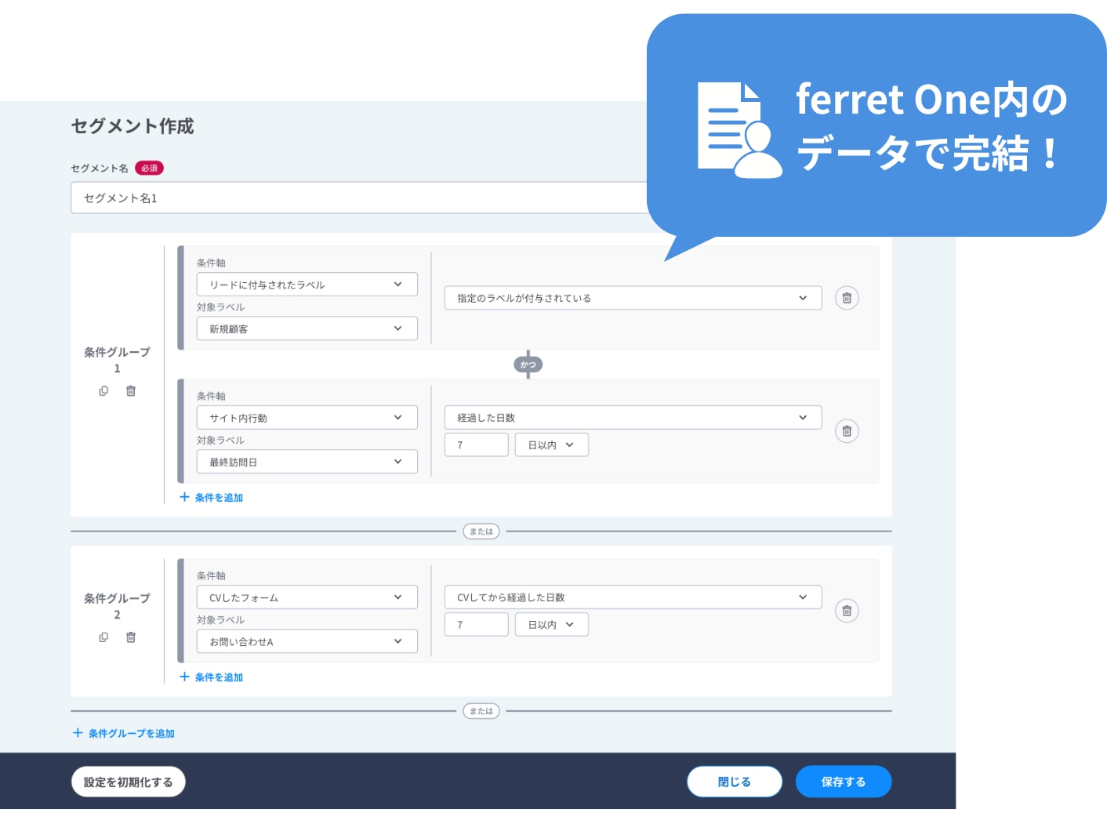This screenshot has width=1107, height=820.
Task: Open the サイト内行動 condition axis dropdown
Action: tap(307, 418)
